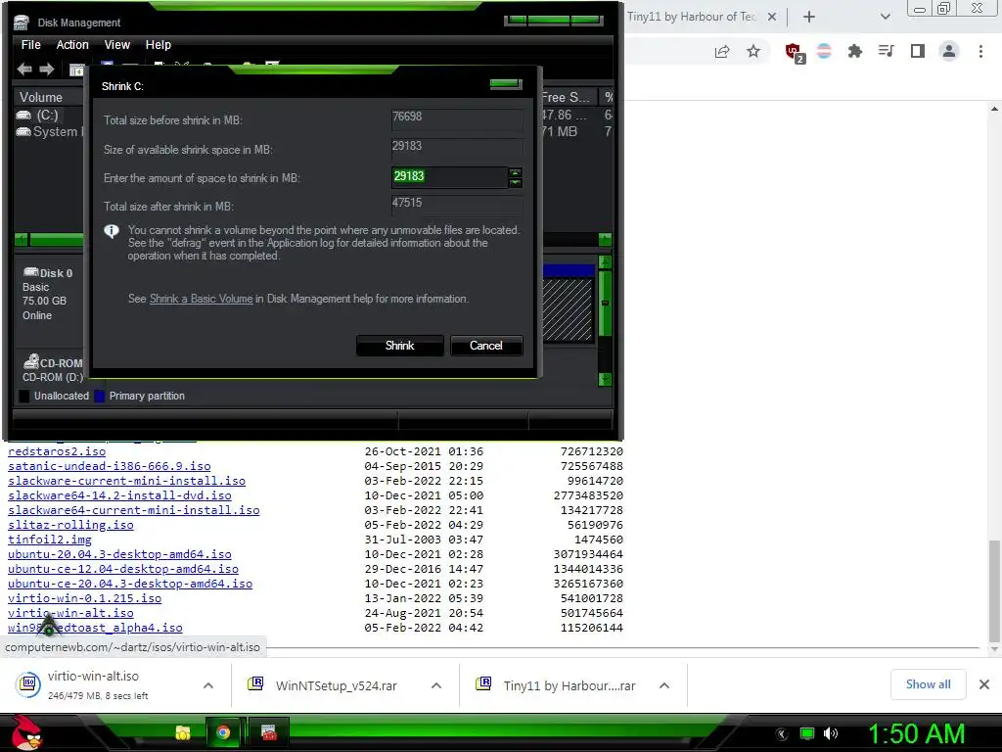Viewport: 1002px width, 752px height.
Task: Bookmark this page with the star icon
Action: pos(753,51)
